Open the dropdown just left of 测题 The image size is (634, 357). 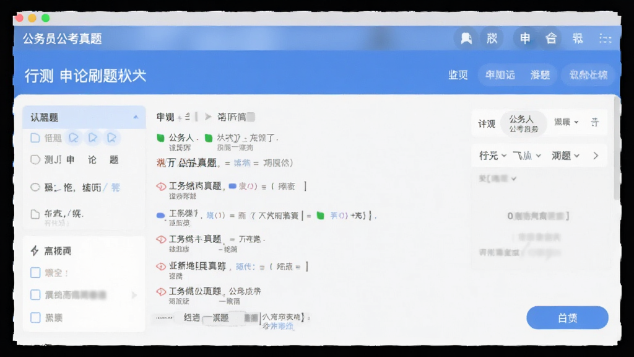pyautogui.click(x=527, y=156)
